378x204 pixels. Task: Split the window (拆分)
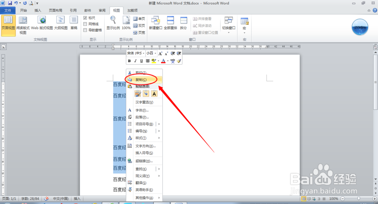tap(183, 23)
